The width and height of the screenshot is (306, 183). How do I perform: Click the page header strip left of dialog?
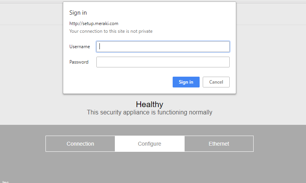click(x=31, y=13)
